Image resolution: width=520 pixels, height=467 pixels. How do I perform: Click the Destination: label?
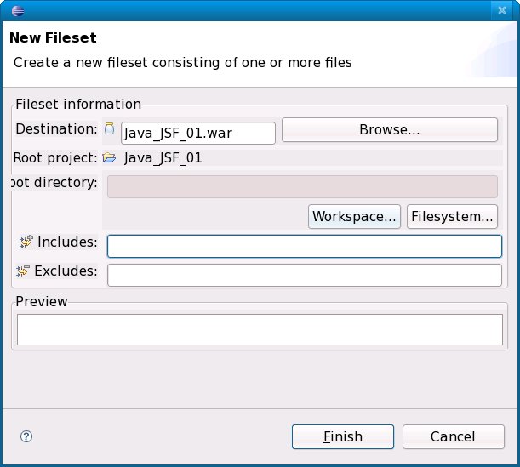57,129
